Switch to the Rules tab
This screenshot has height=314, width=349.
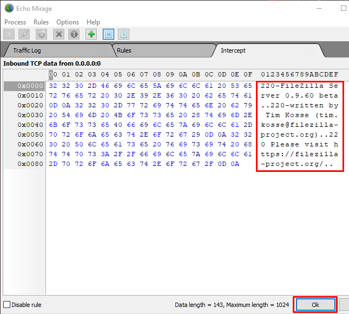pos(164,50)
